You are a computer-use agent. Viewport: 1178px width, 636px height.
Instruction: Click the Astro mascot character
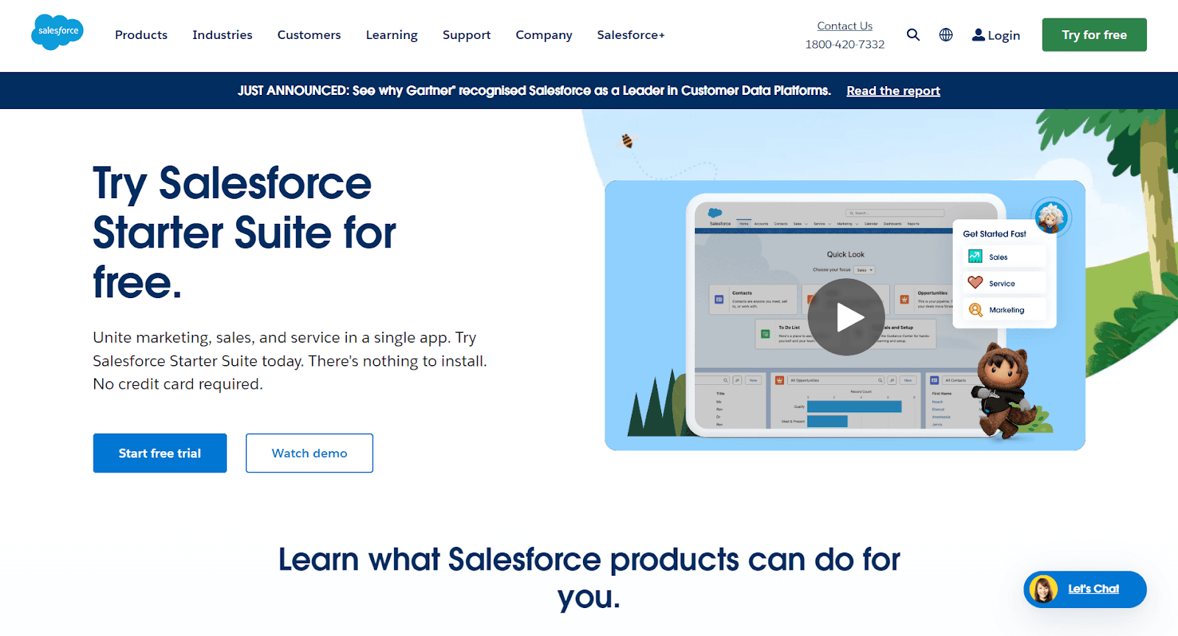(x=1005, y=390)
